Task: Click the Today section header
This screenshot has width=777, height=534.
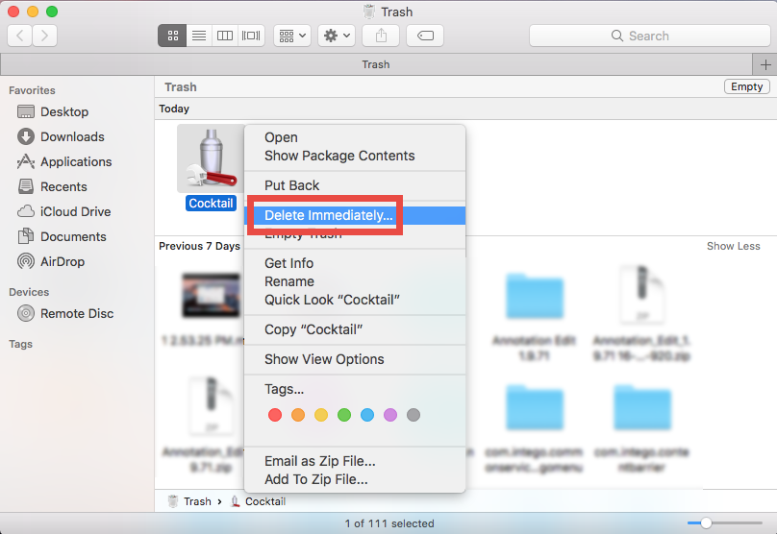Action: coord(174,109)
